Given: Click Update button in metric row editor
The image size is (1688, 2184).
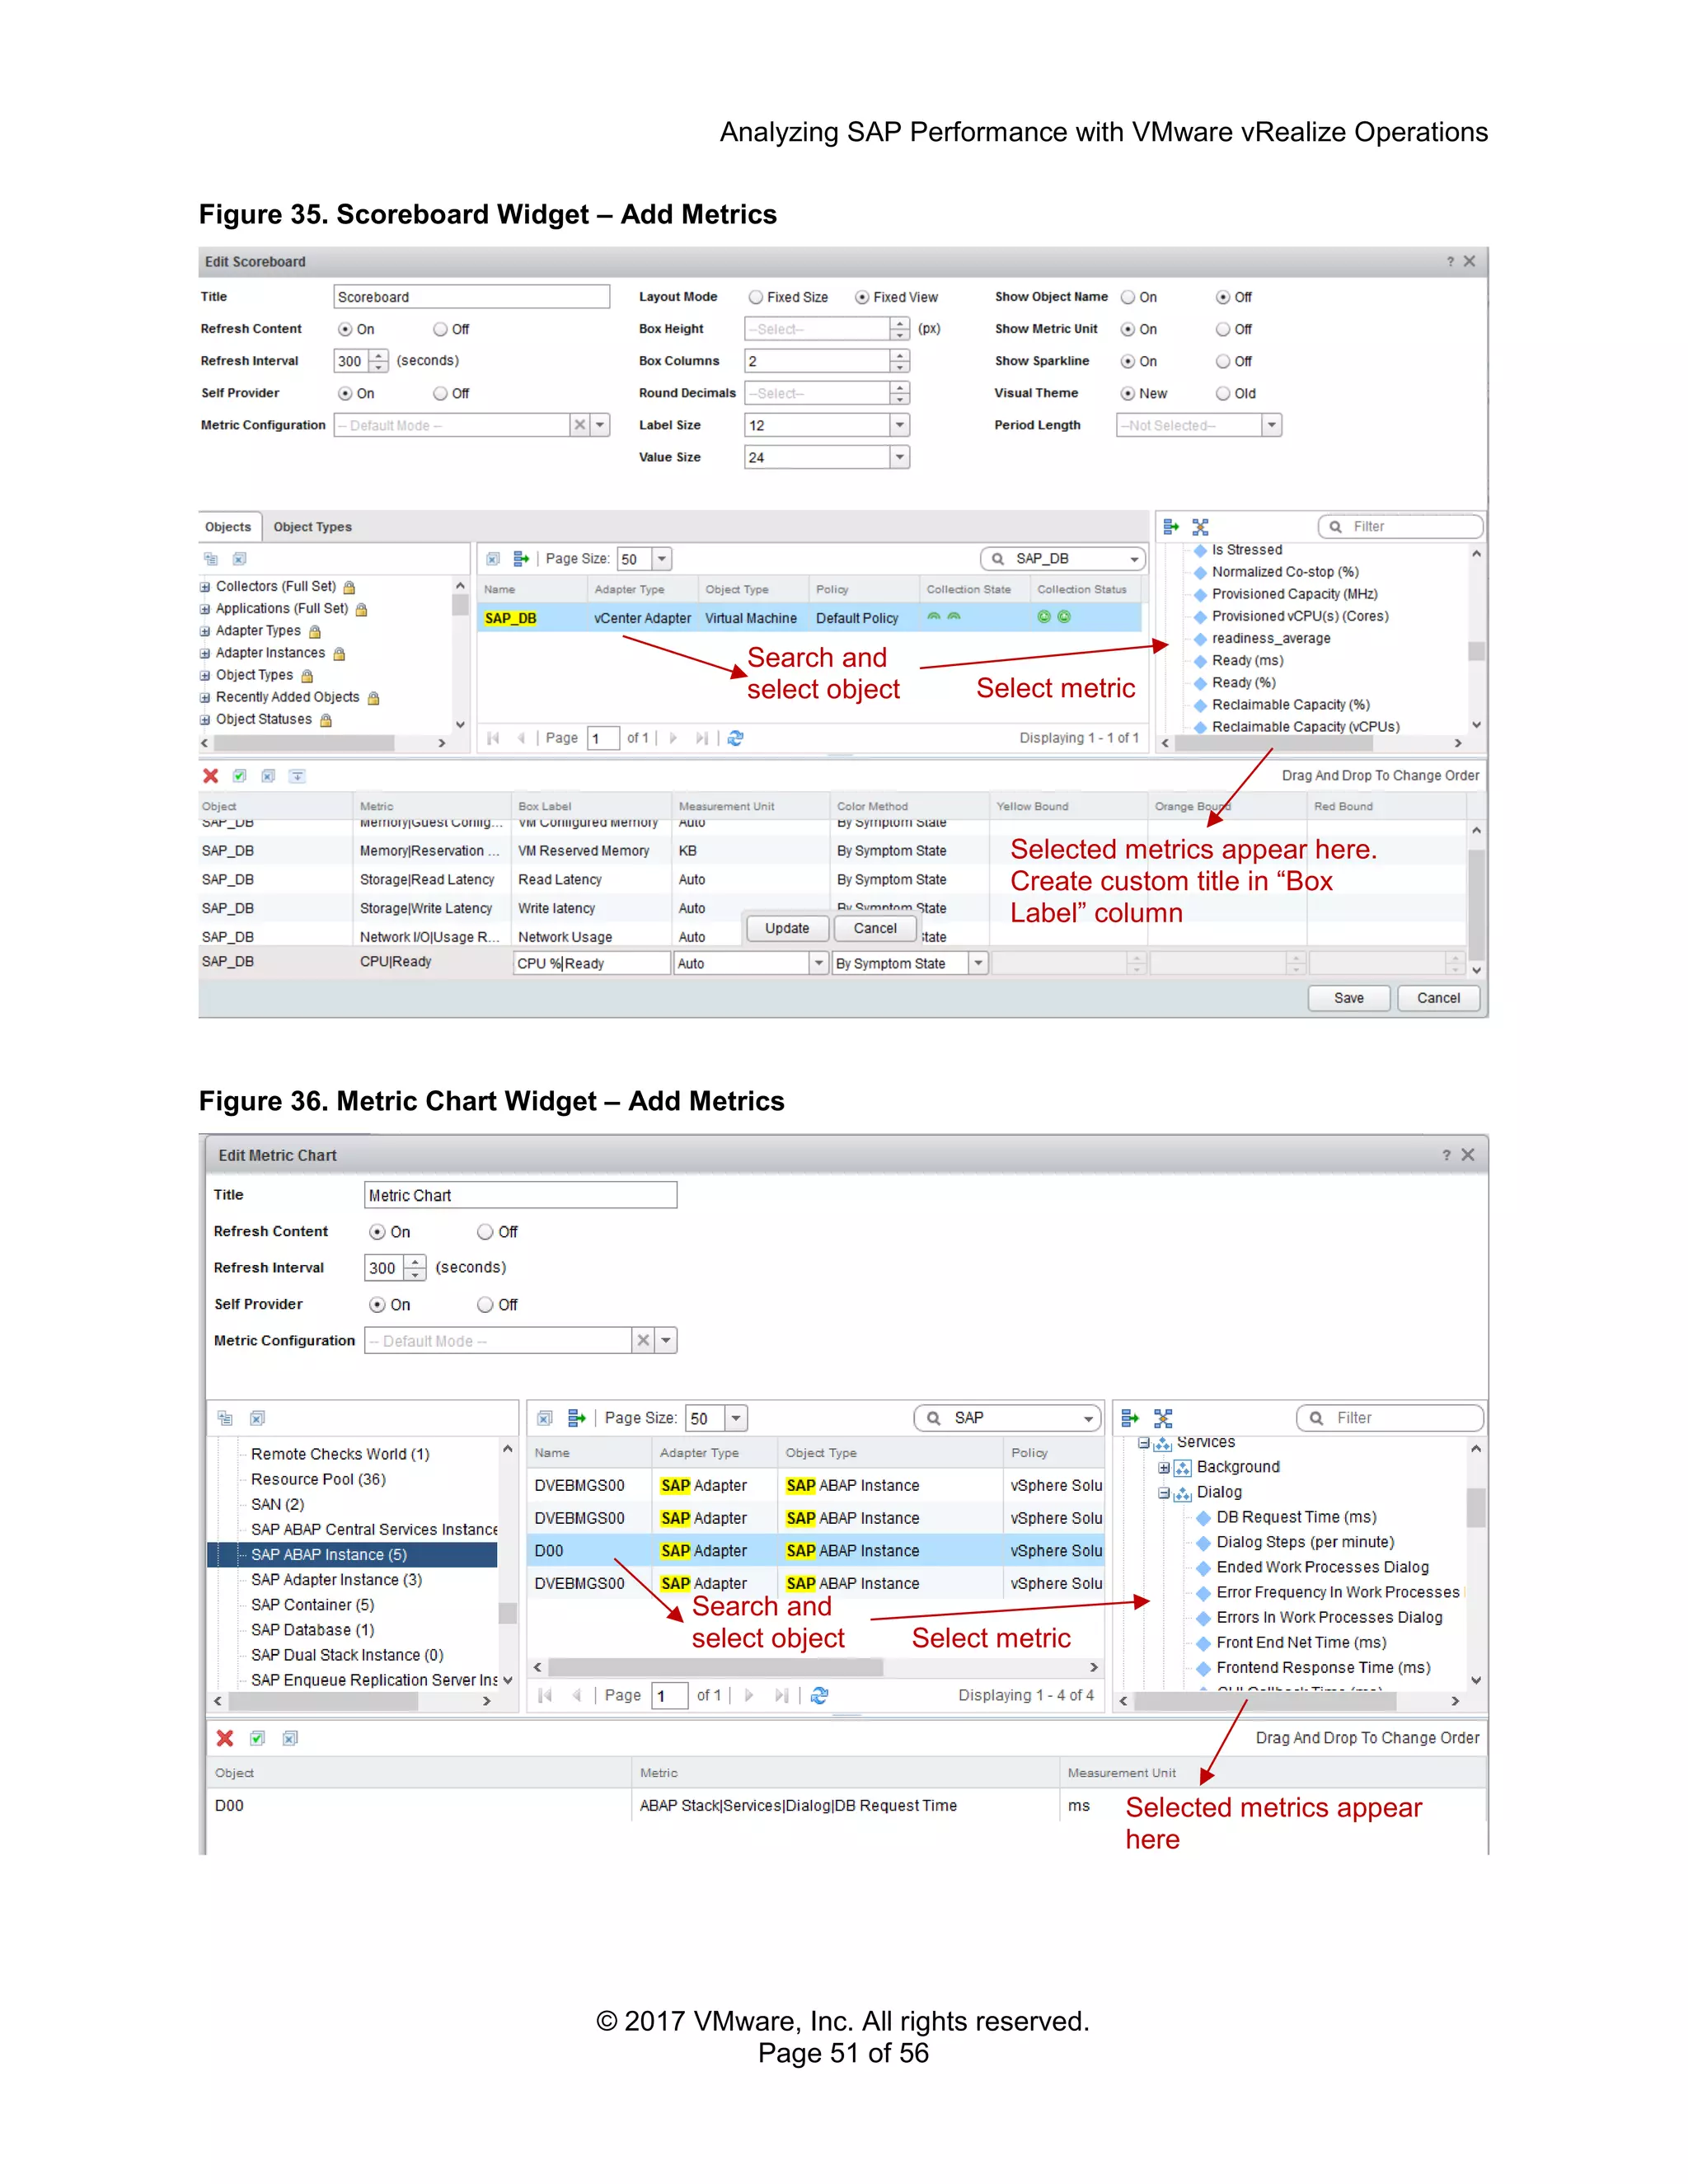Looking at the screenshot, I should click(787, 929).
